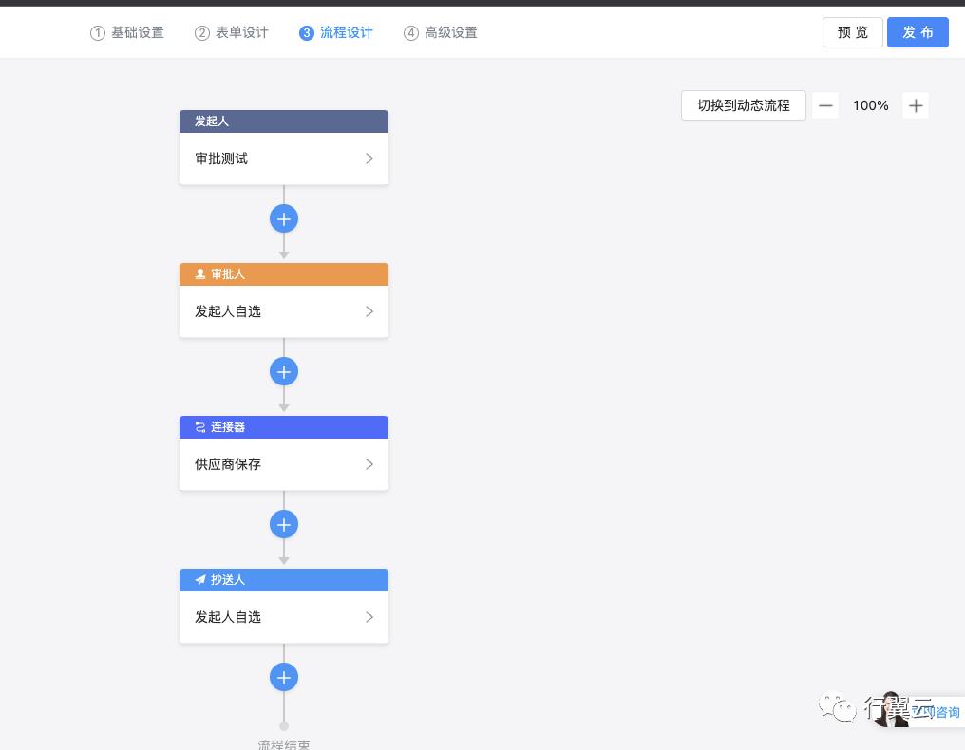This screenshot has width=965, height=750.
Task: Click the plus icon below 连接器 node
Action: [x=284, y=524]
